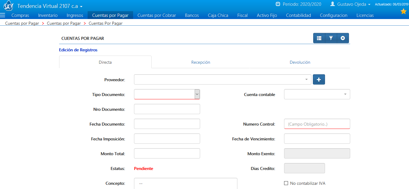Click the Concepto text area
Image resolution: width=409 pixels, height=189 pixels.
tap(186, 184)
